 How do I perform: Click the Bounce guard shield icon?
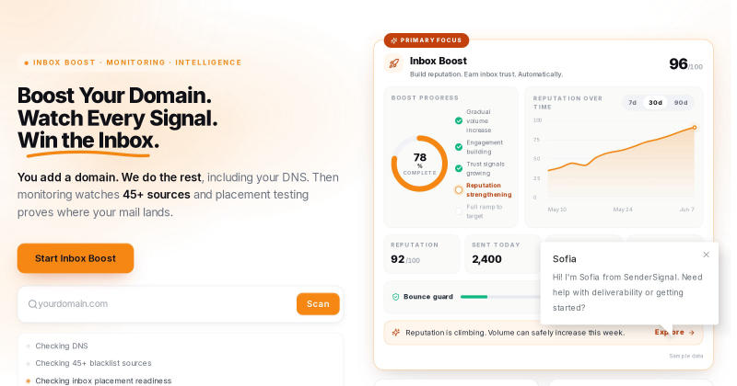(x=395, y=297)
